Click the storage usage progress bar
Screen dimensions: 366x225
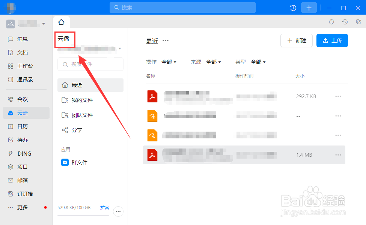(x=83, y=216)
